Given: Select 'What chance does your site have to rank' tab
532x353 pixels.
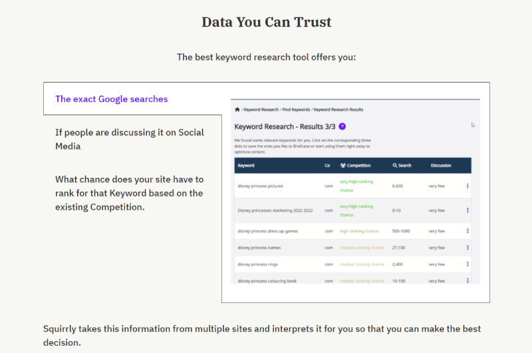Looking at the screenshot, I should coord(129,193).
